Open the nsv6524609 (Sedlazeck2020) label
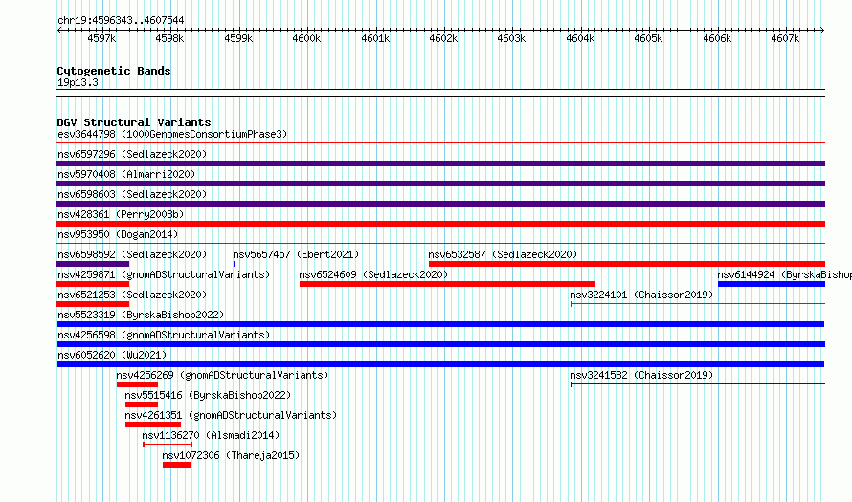This screenshot has width=852, height=502. (373, 274)
